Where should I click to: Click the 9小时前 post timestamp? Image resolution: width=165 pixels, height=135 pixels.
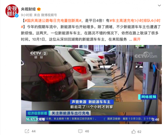(27, 15)
